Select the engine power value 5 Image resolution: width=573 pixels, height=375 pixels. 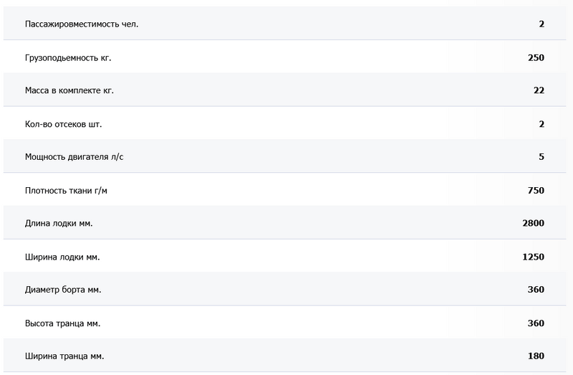point(541,157)
